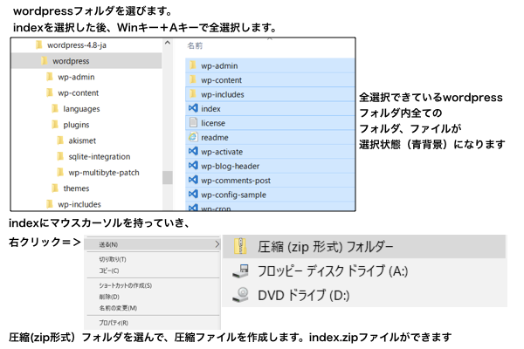Choose 切り取り(T) from the context menu
Screen dimensions: 524x349
[113, 259]
